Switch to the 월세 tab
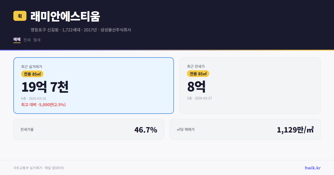Image resolution: width=334 pixels, height=175 pixels. click(x=36, y=40)
